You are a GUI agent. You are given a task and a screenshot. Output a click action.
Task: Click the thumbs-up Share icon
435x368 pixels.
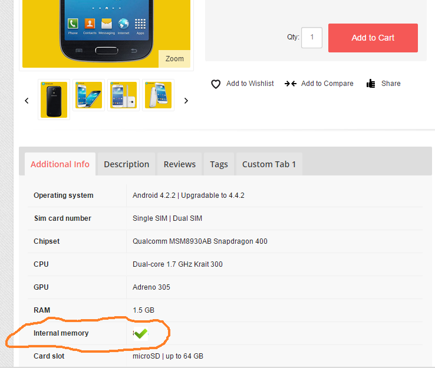point(371,84)
